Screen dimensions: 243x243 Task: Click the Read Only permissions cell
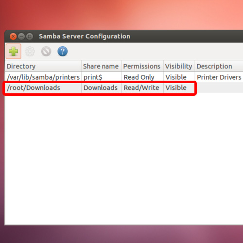pyautogui.click(x=143, y=77)
